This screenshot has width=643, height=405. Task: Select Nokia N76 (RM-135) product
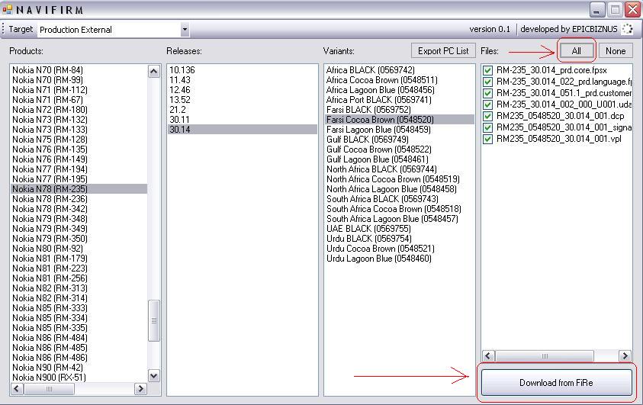click(x=79, y=149)
